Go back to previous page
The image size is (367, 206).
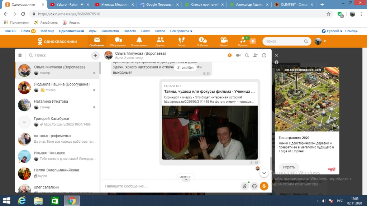pos(6,14)
